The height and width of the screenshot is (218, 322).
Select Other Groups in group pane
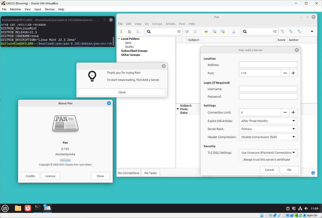(131, 55)
